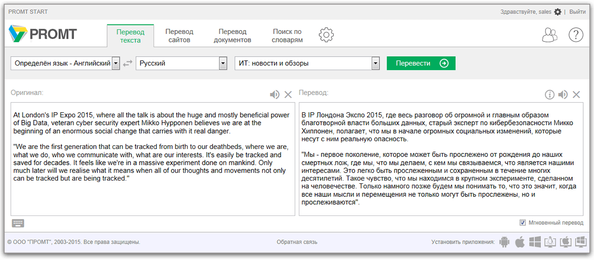The image size is (594, 260).
Task: Swap source and target languages
Action: click(128, 64)
